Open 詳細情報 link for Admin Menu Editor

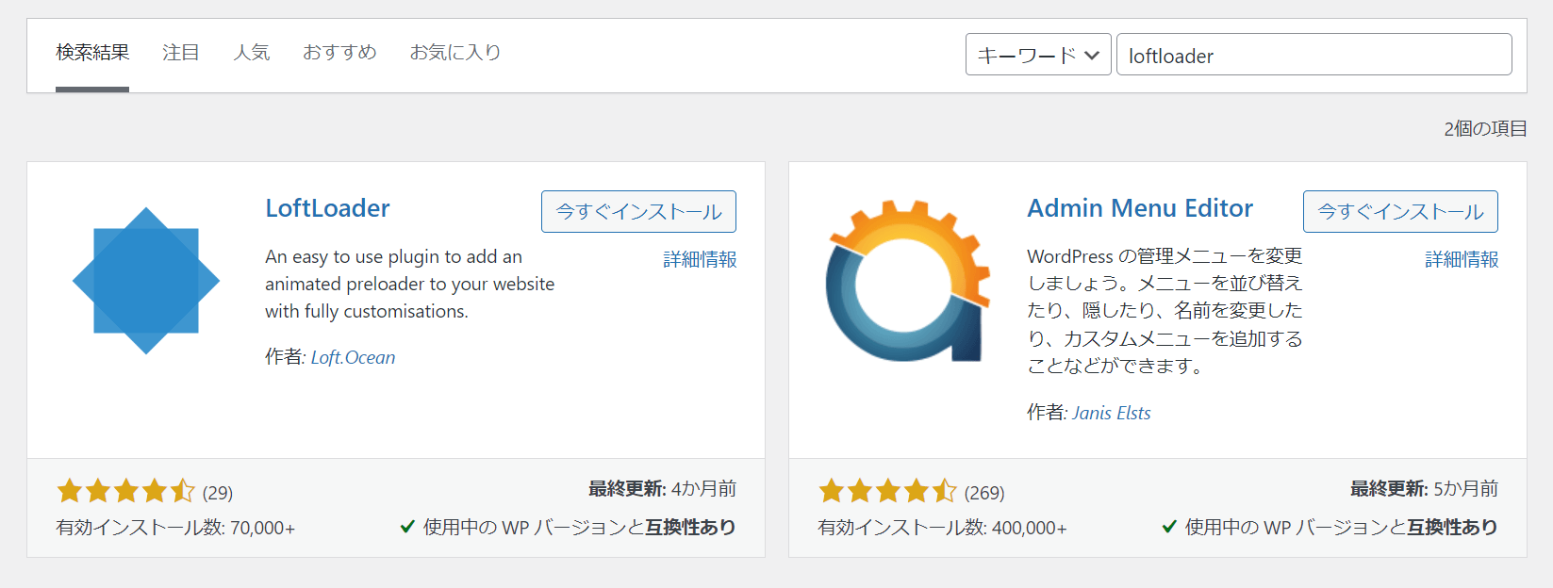click(x=1462, y=259)
